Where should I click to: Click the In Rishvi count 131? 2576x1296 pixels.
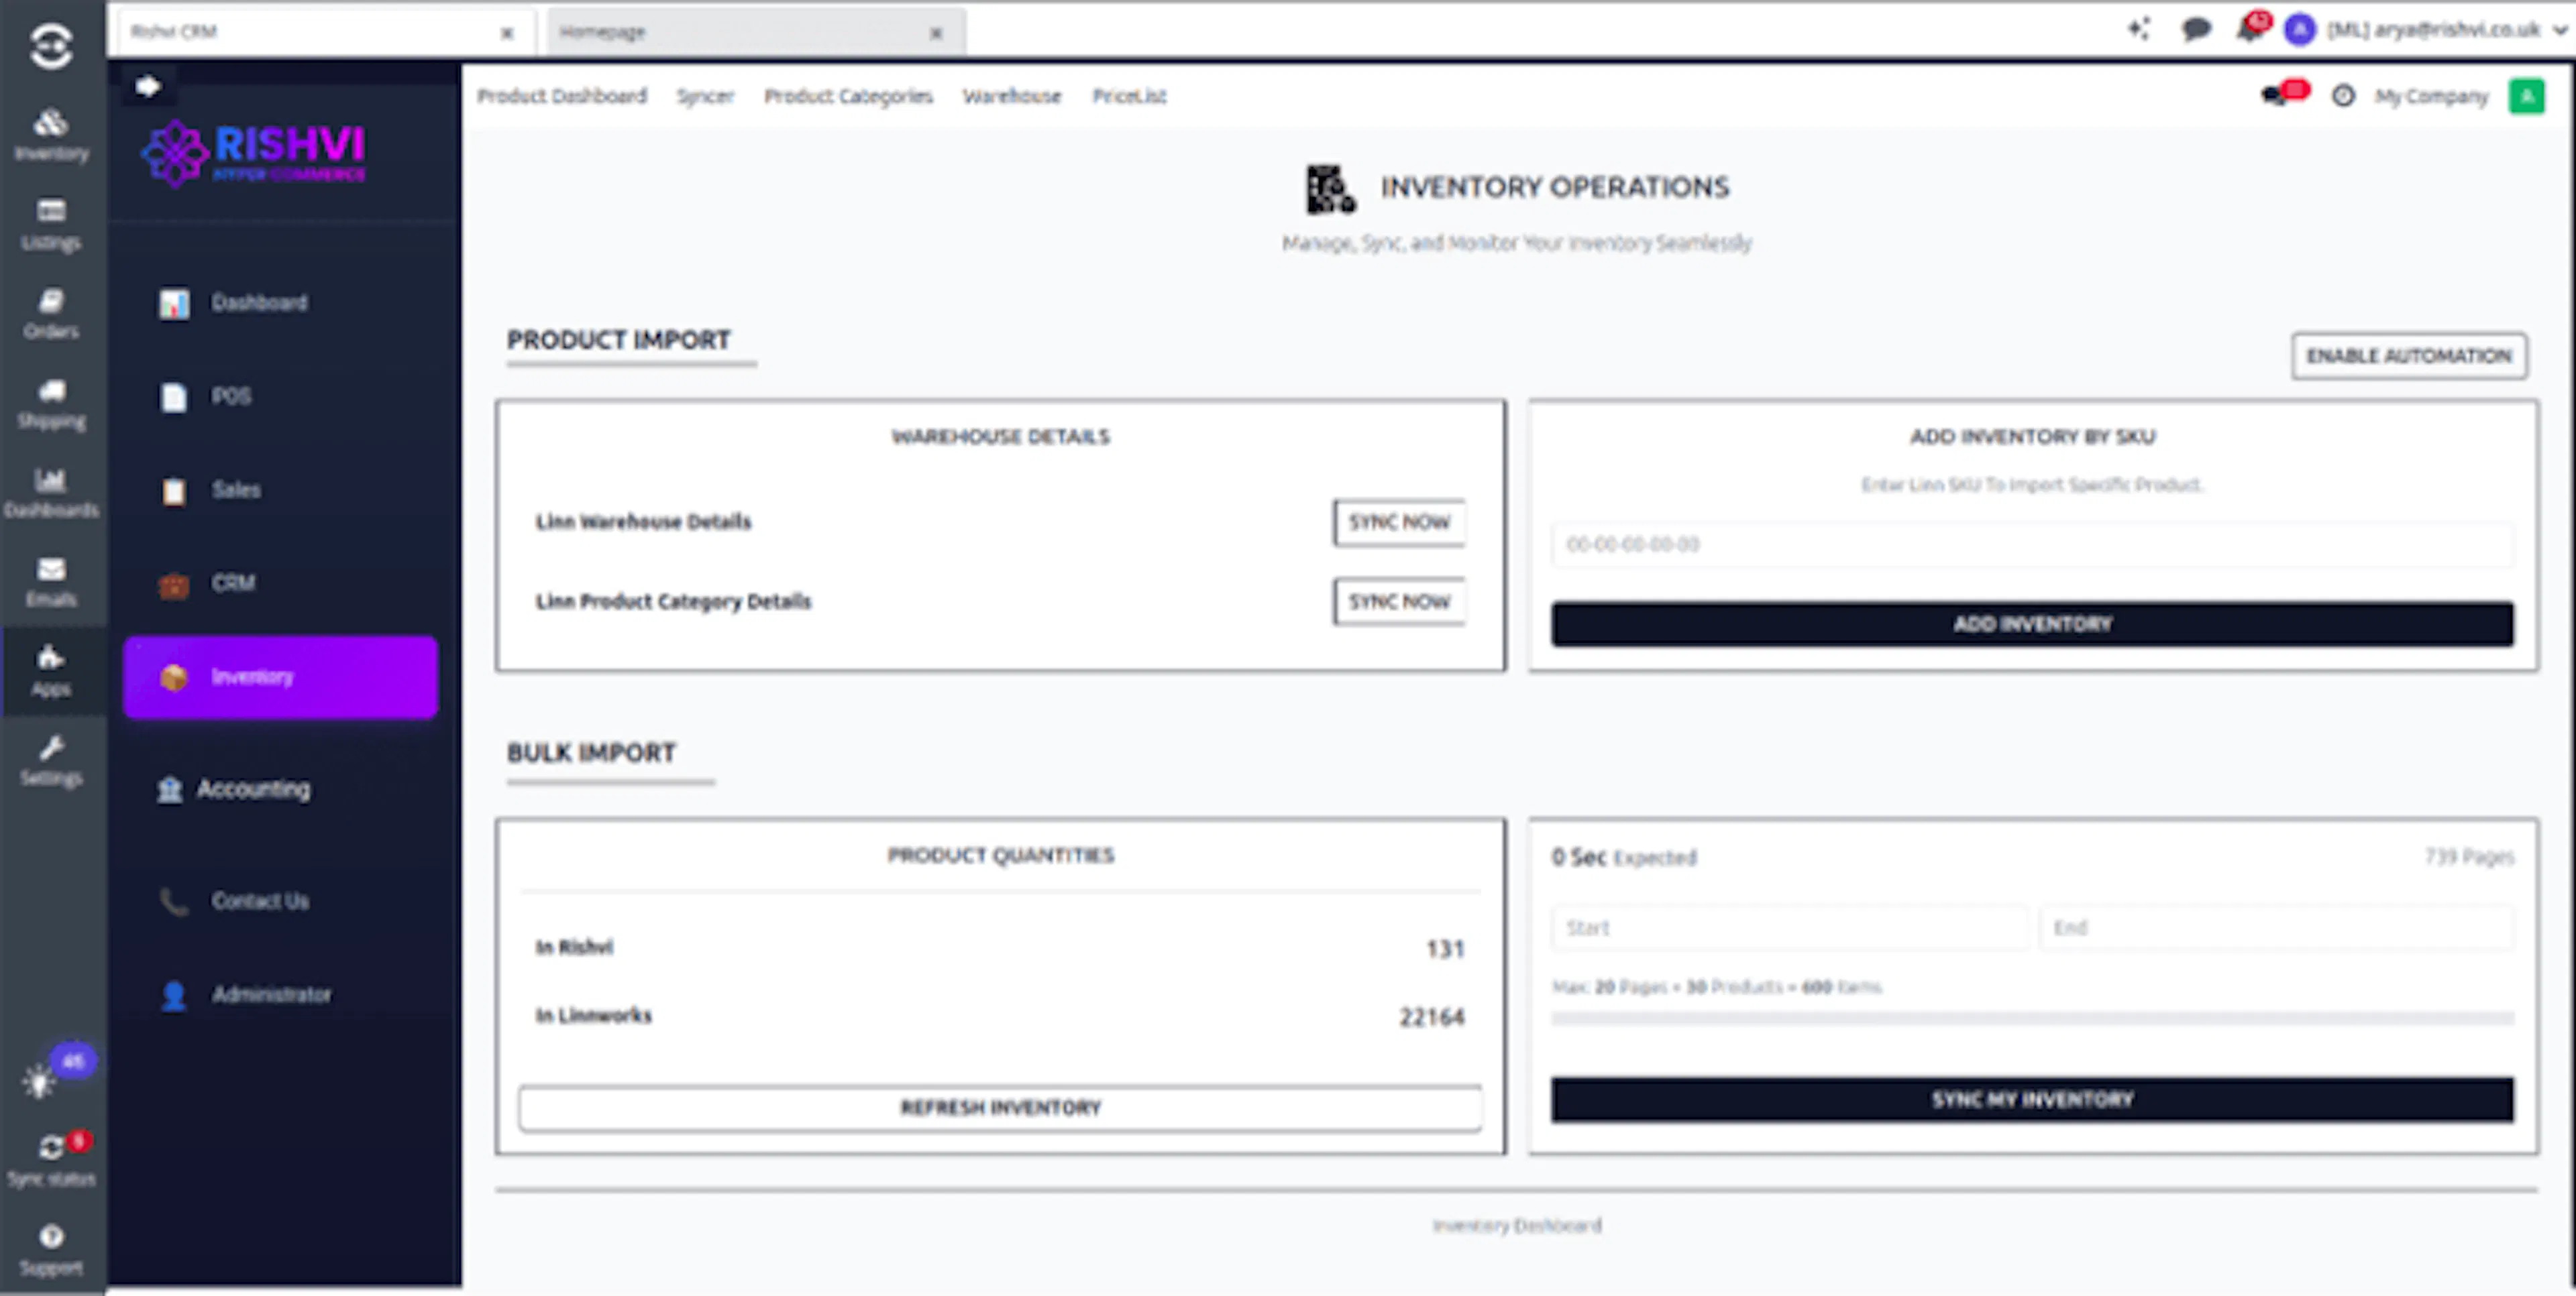[1445, 948]
